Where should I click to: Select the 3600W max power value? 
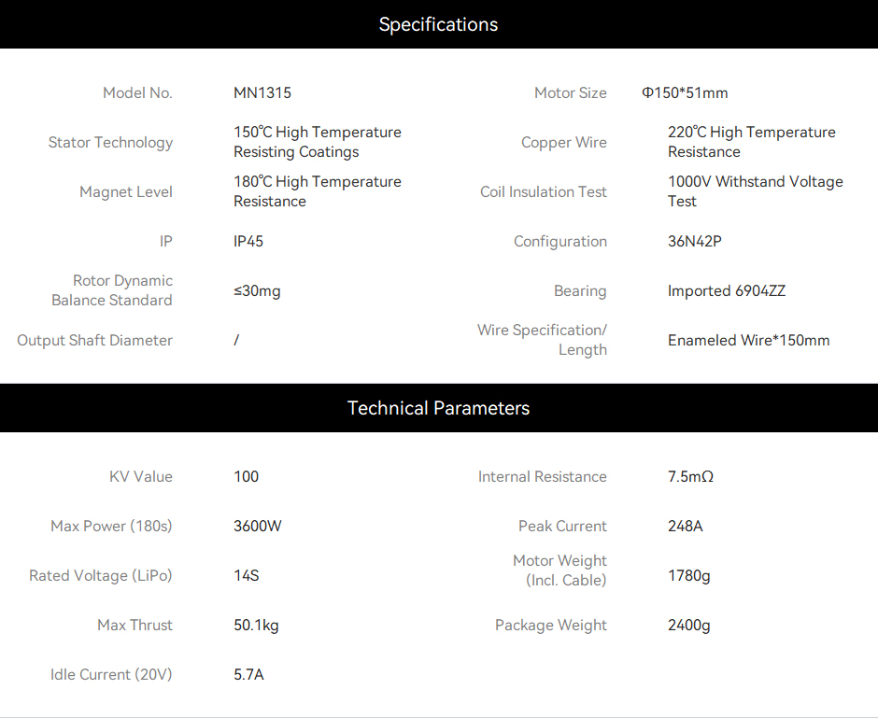click(258, 526)
